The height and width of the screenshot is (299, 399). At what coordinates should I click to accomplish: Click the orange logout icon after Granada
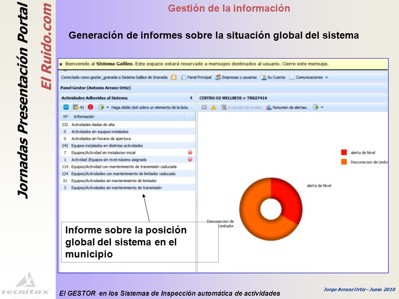[174, 77]
